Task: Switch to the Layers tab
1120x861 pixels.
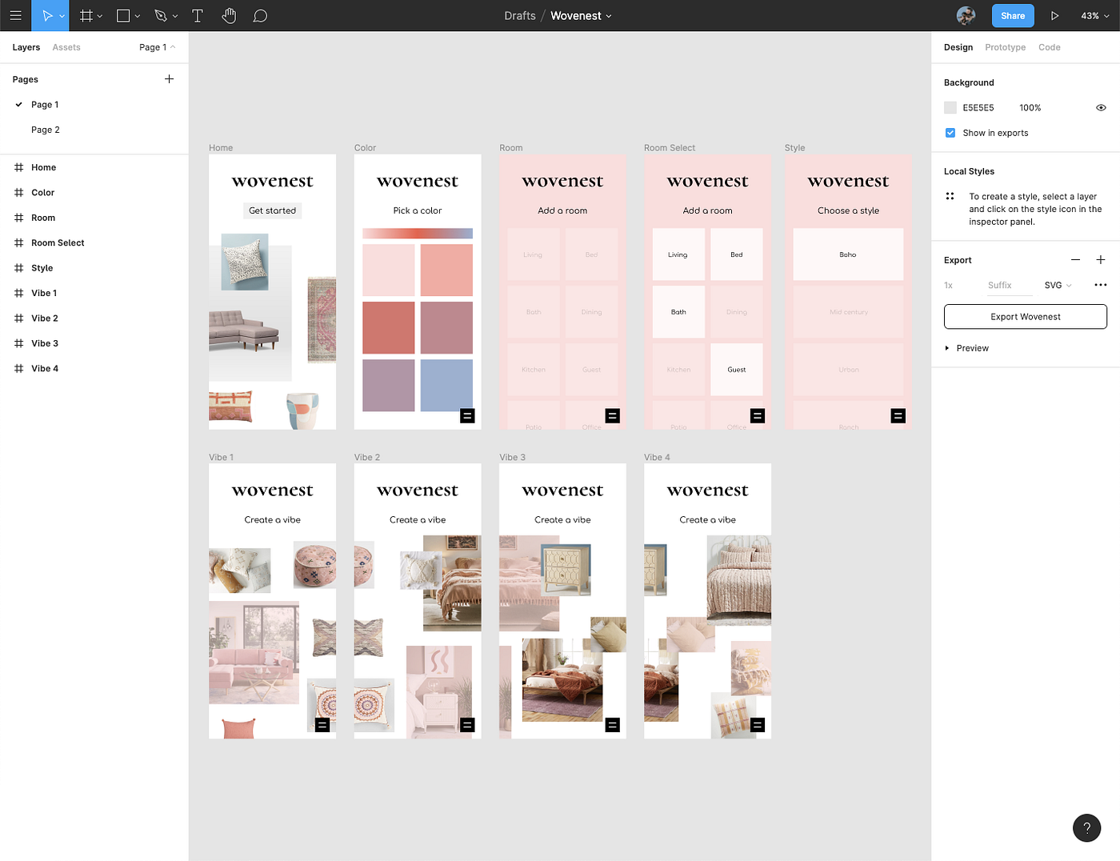Action: 26,47
